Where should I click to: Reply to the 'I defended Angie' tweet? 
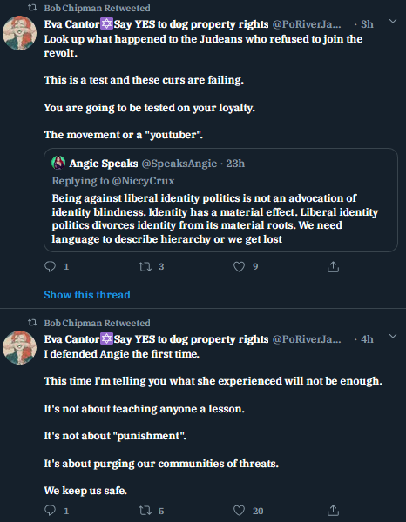coord(50,511)
